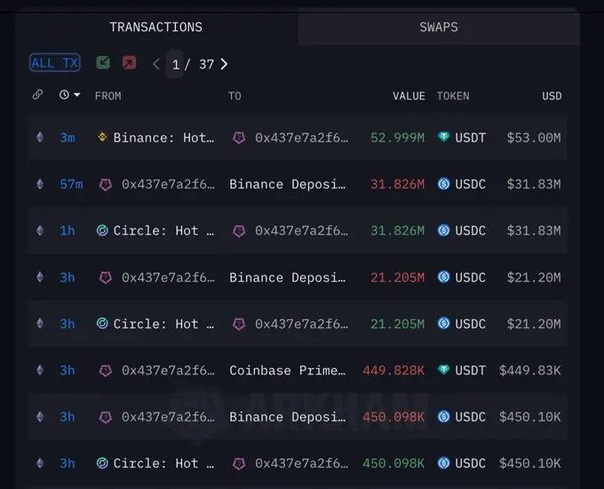Viewport: 604px width, 489px height.
Task: Click USDC icon in red 31.826M row
Action: click(x=444, y=183)
